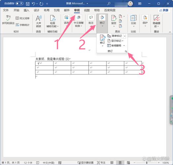
Task: Switch to the 邮件 tab
Action: point(67,10)
